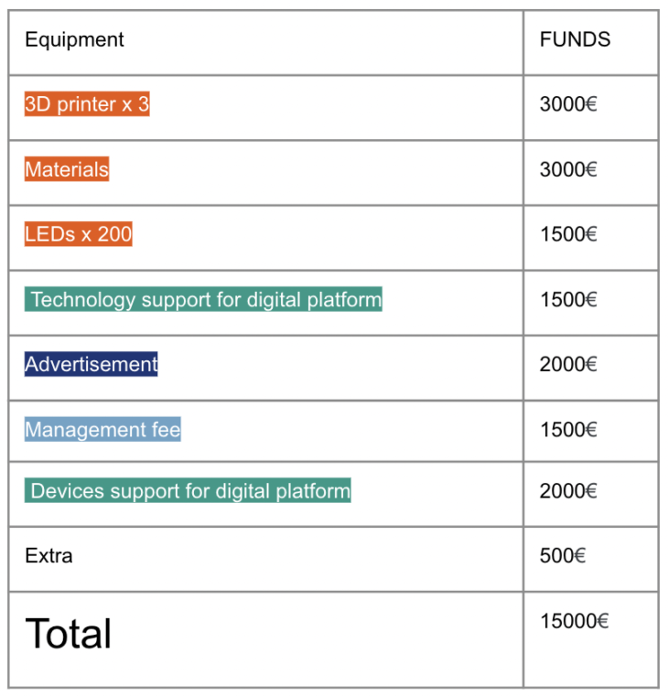The width and height of the screenshot is (668, 696).
Task: Click the 1500€ amount for Technology support
Action: click(x=568, y=299)
